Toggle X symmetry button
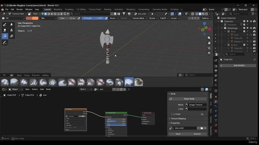Image resolution: width=259 pixels, height=145 pixels. tap(192, 18)
